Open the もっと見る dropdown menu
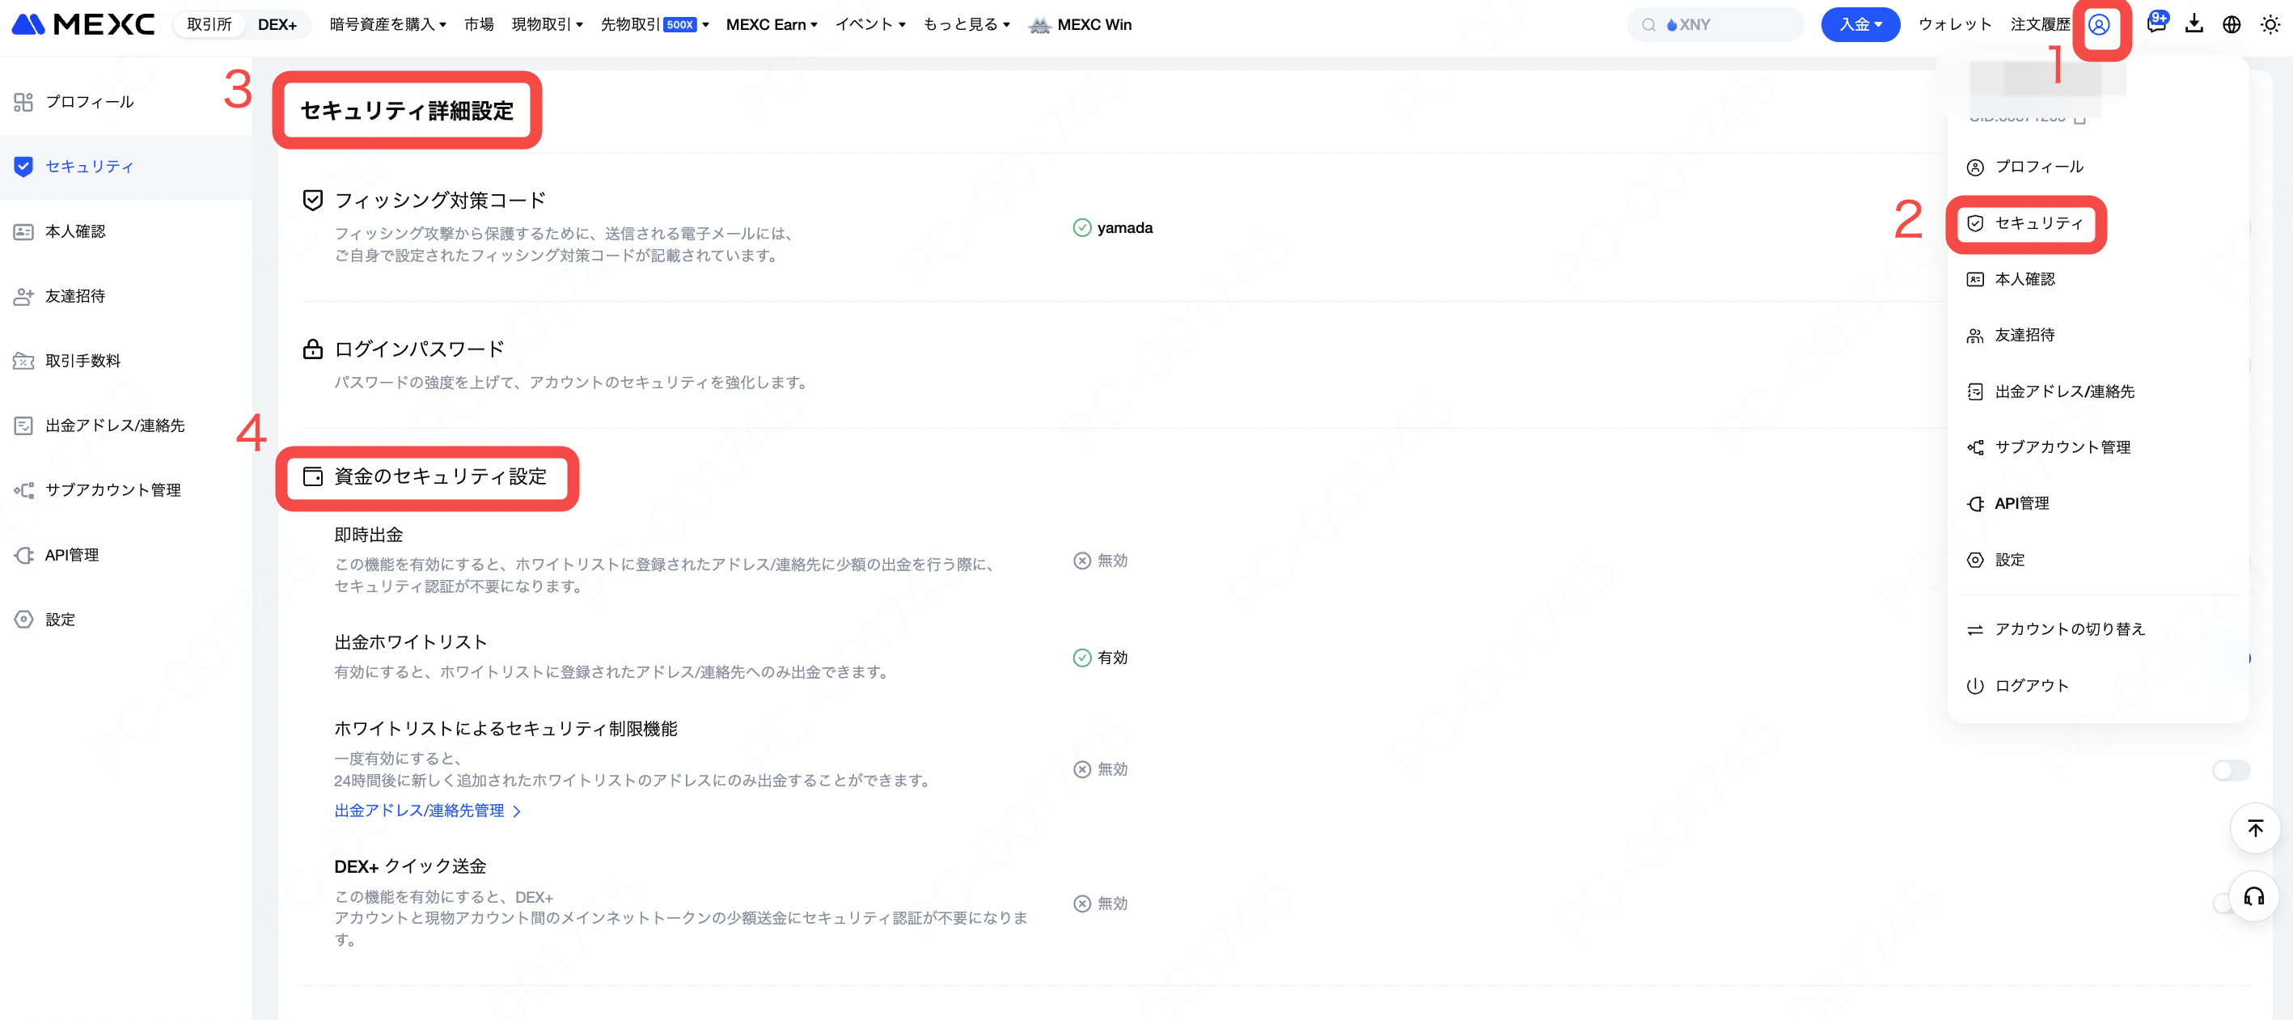The image size is (2293, 1020). coord(966,25)
